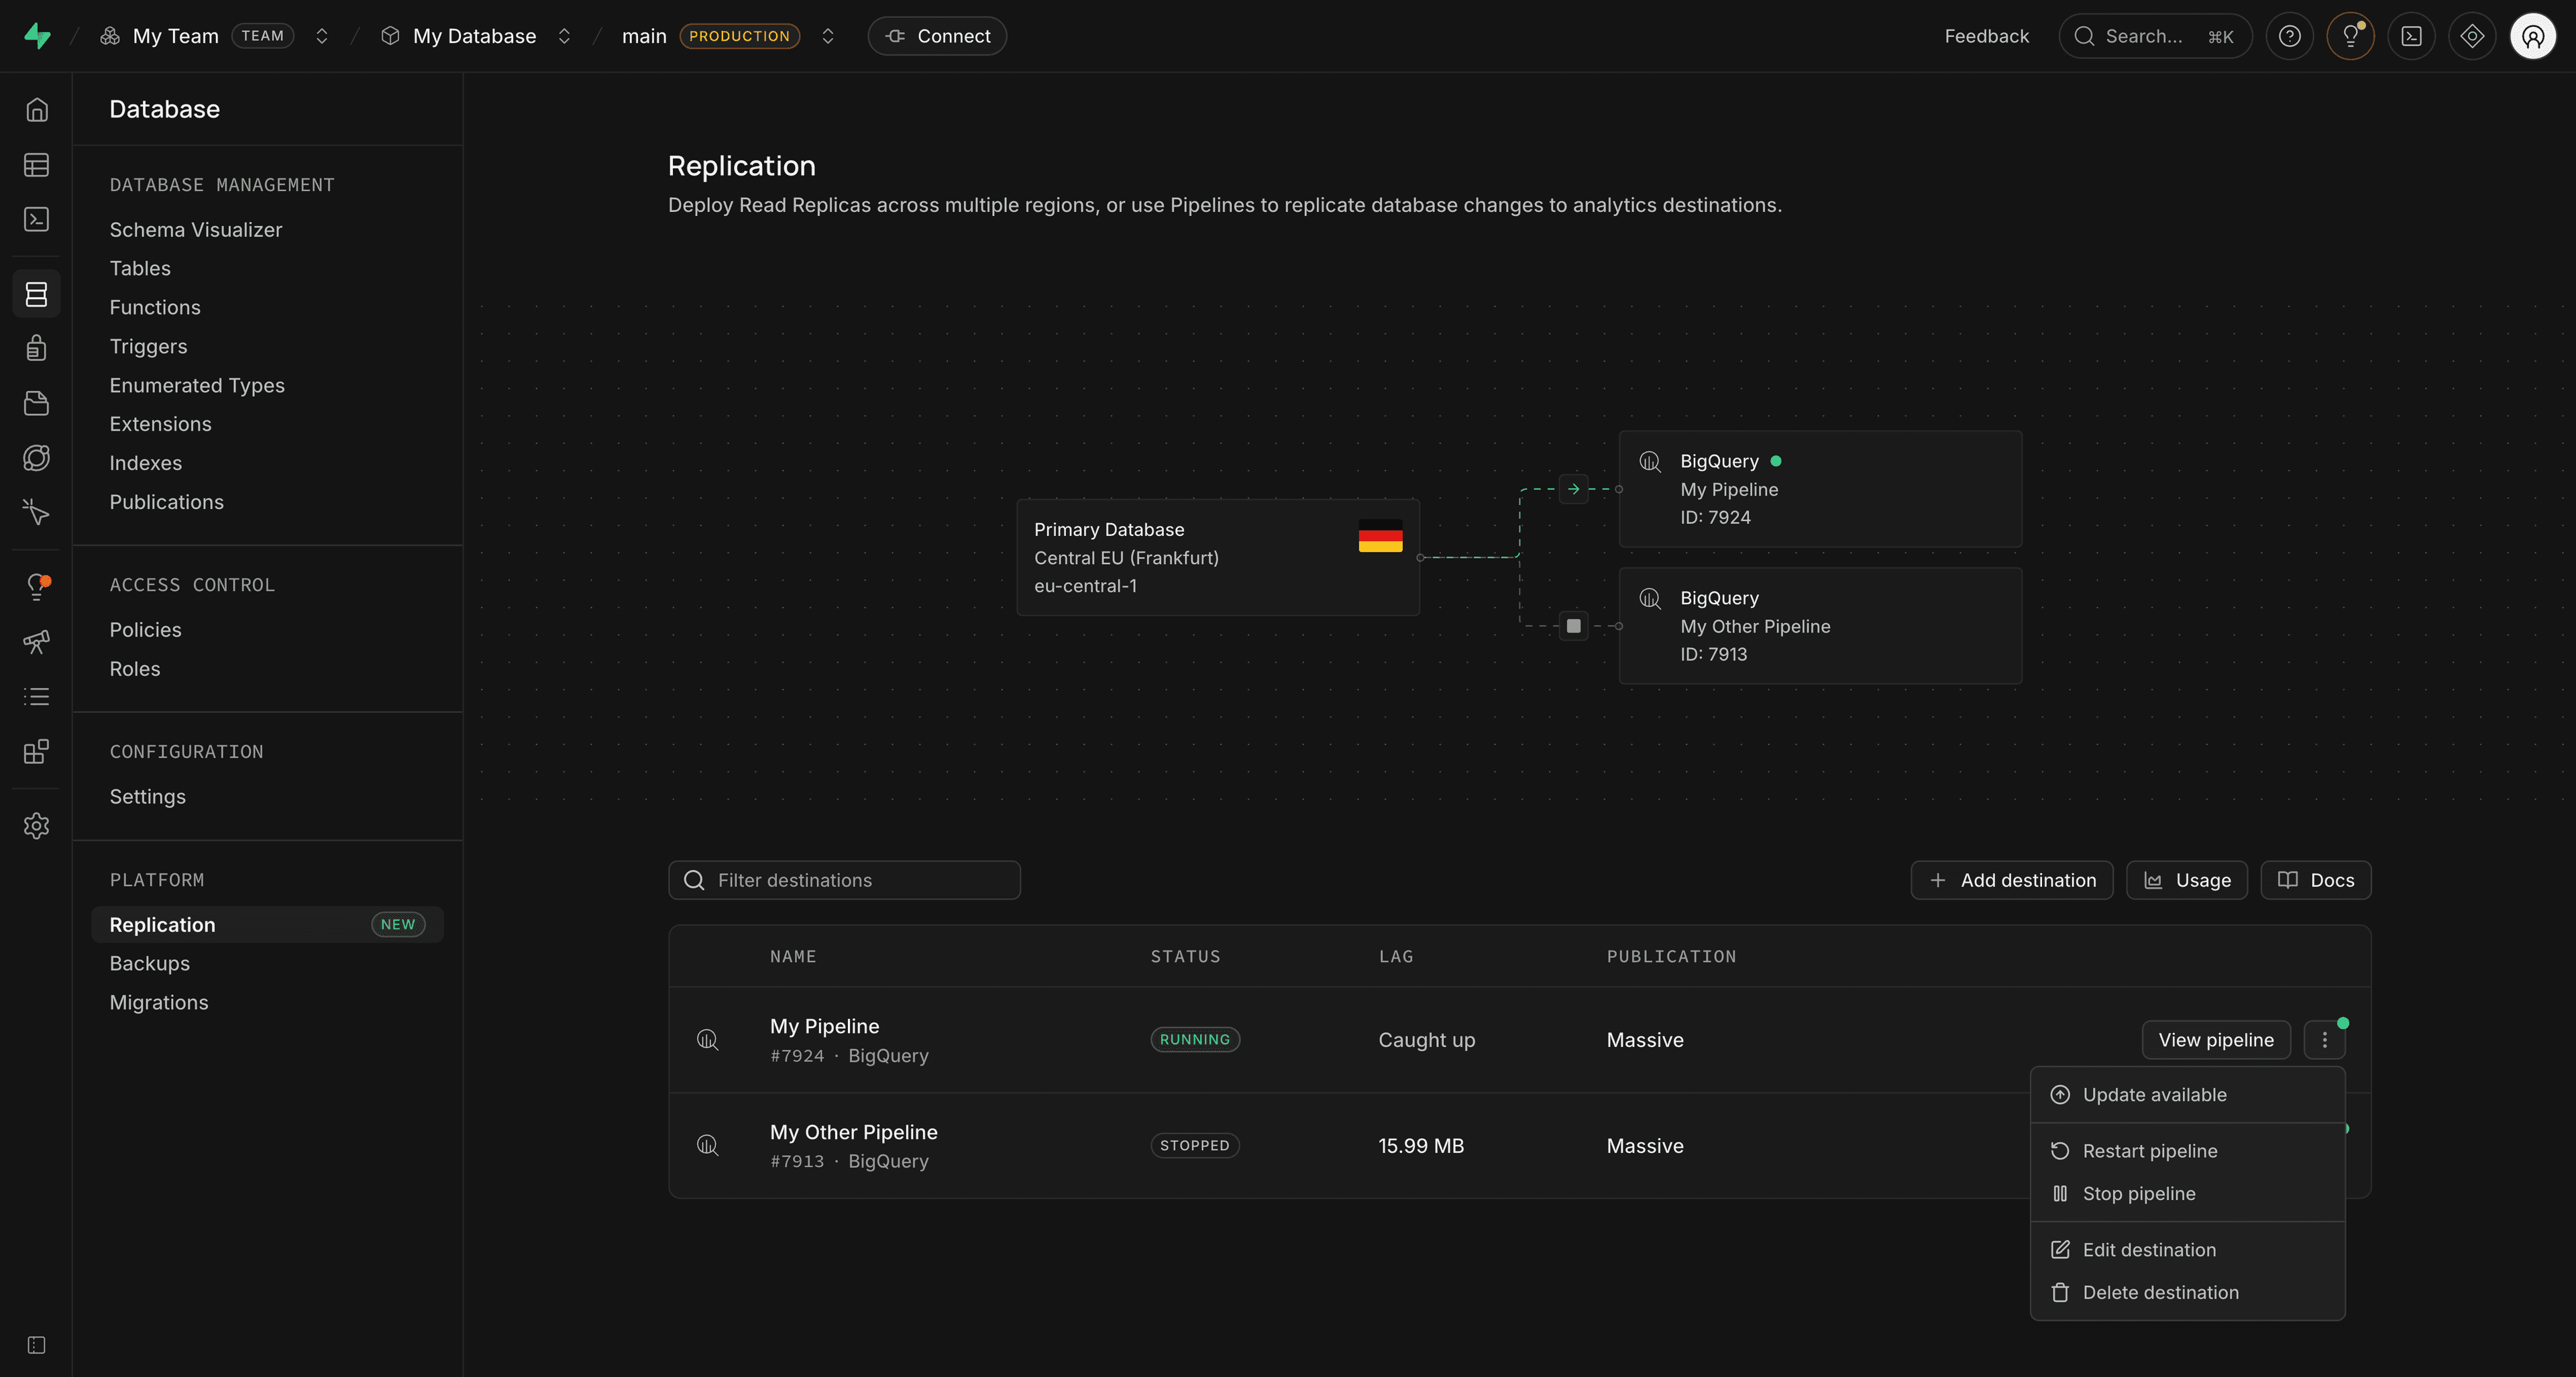
Task: Open the Storage icon in the left rail
Action: (37, 403)
